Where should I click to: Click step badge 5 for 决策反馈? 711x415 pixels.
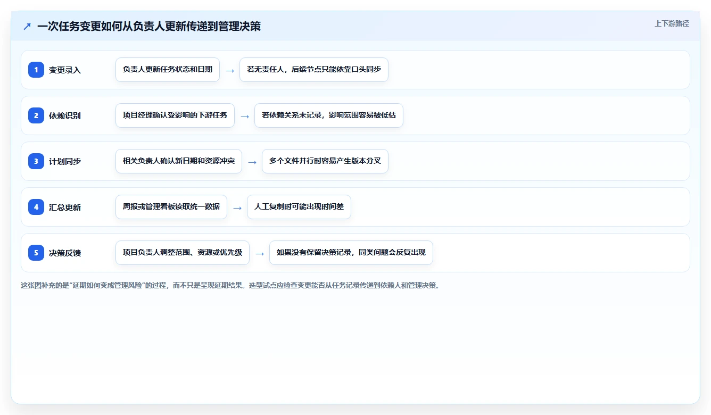click(x=36, y=253)
